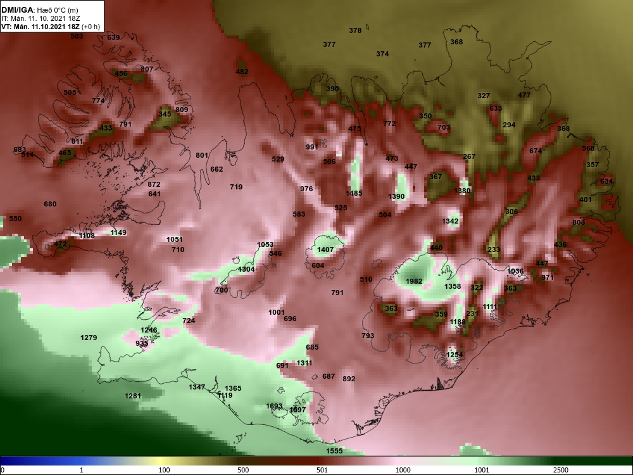Click the 807 value on the map
Screen dimensions: 633x475
[147, 69]
